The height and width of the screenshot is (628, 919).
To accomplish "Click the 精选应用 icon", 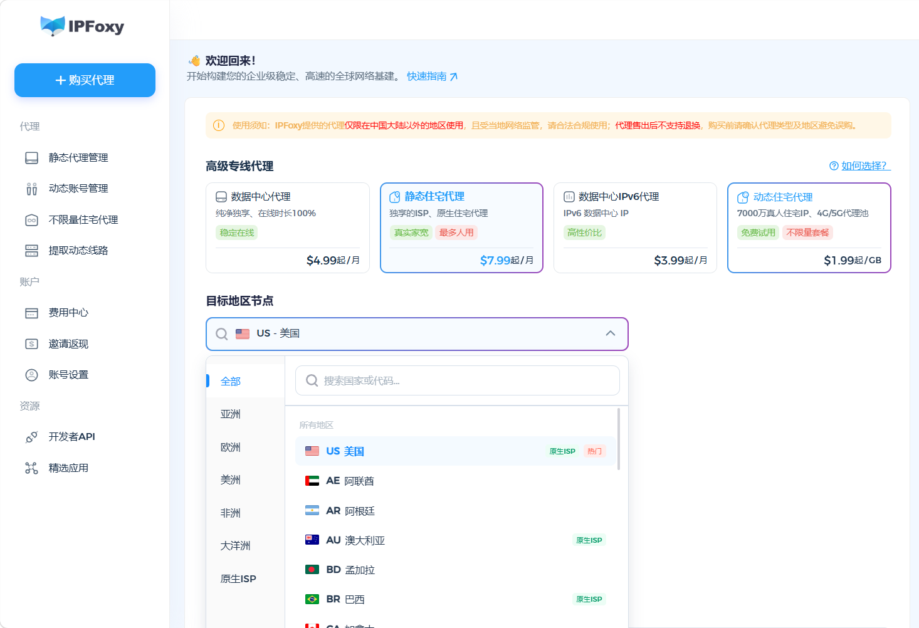I will point(31,468).
